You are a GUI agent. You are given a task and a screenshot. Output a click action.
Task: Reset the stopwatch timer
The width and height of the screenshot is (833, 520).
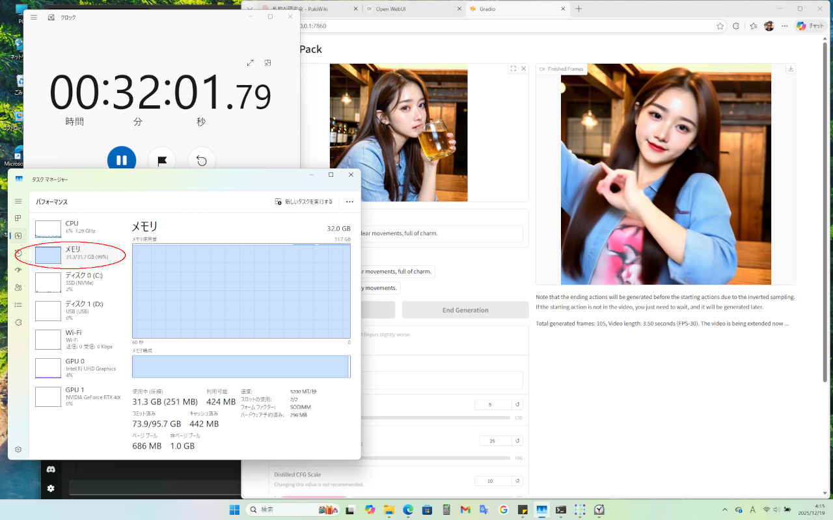(202, 160)
